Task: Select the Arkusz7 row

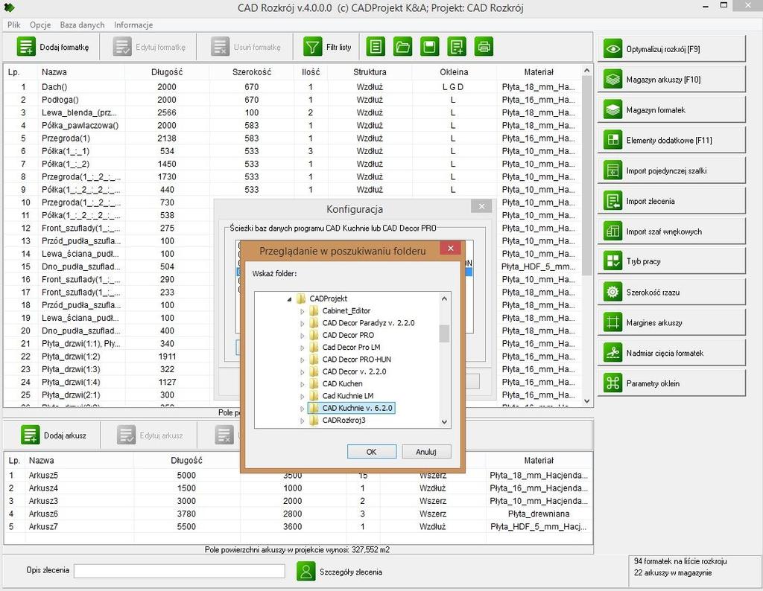Action: coord(298,526)
